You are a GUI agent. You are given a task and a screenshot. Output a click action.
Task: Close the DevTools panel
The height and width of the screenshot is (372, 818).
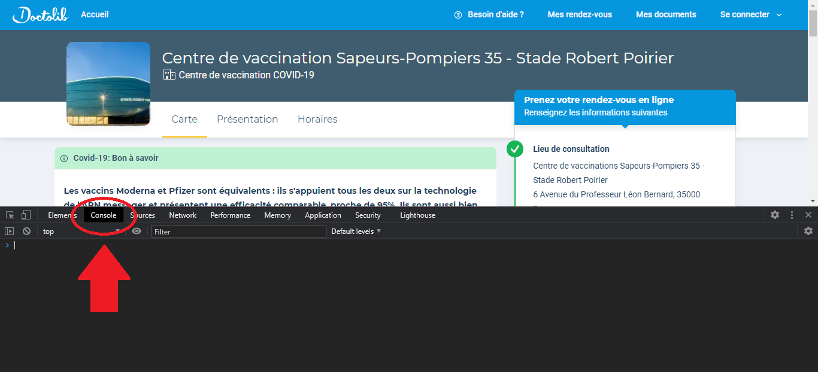coord(808,215)
